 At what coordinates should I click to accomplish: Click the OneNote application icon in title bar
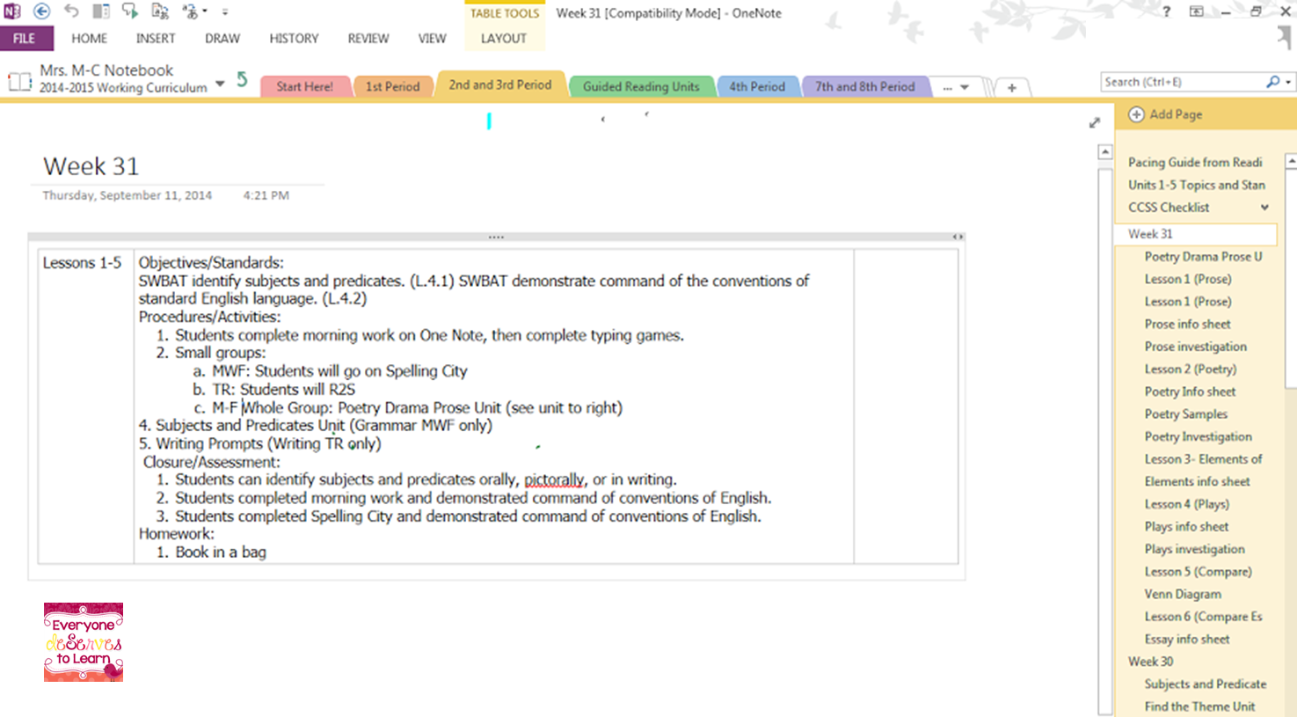12,11
